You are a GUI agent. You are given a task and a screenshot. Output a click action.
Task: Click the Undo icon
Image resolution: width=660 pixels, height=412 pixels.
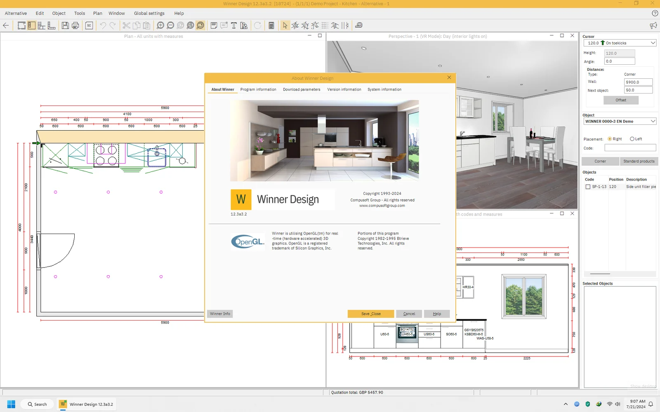pyautogui.click(x=103, y=25)
